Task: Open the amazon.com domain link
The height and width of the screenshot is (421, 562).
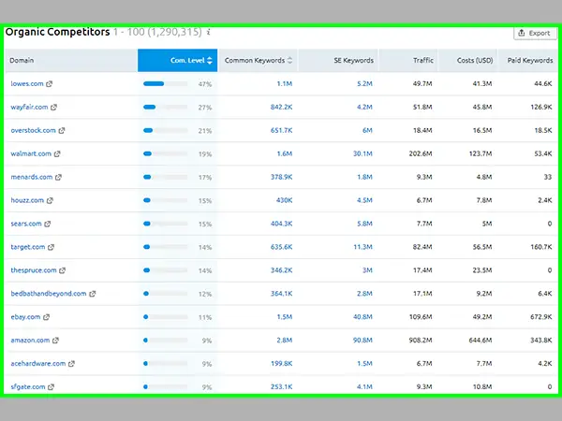Action: tap(30, 341)
